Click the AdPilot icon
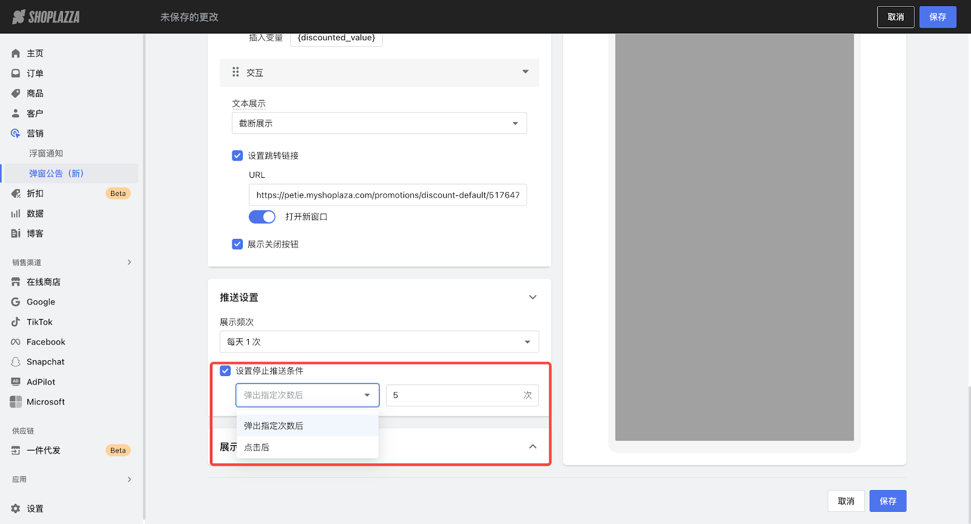This screenshot has width=971, height=524. pyautogui.click(x=16, y=382)
